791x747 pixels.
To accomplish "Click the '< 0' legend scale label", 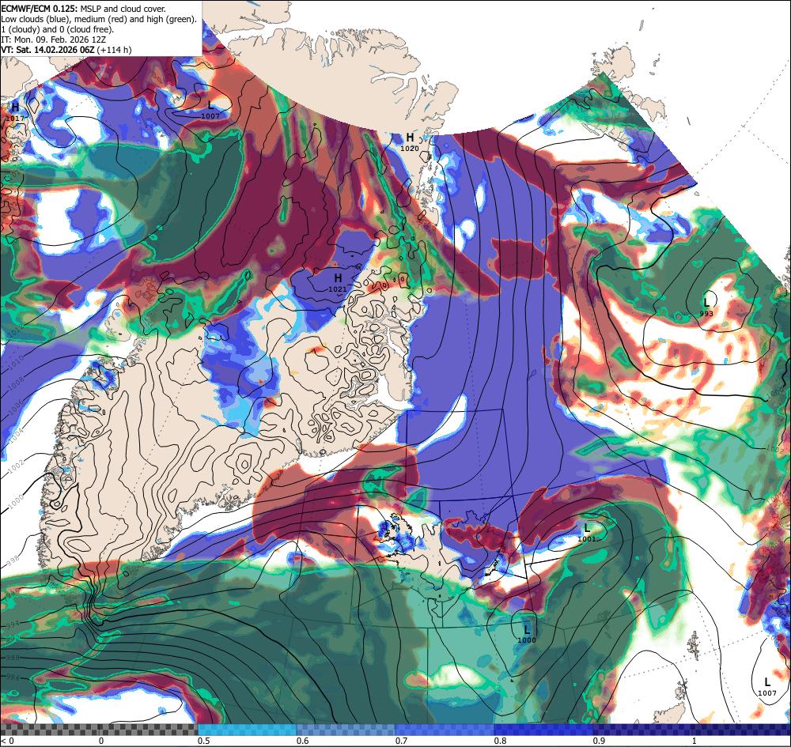I will (6, 741).
